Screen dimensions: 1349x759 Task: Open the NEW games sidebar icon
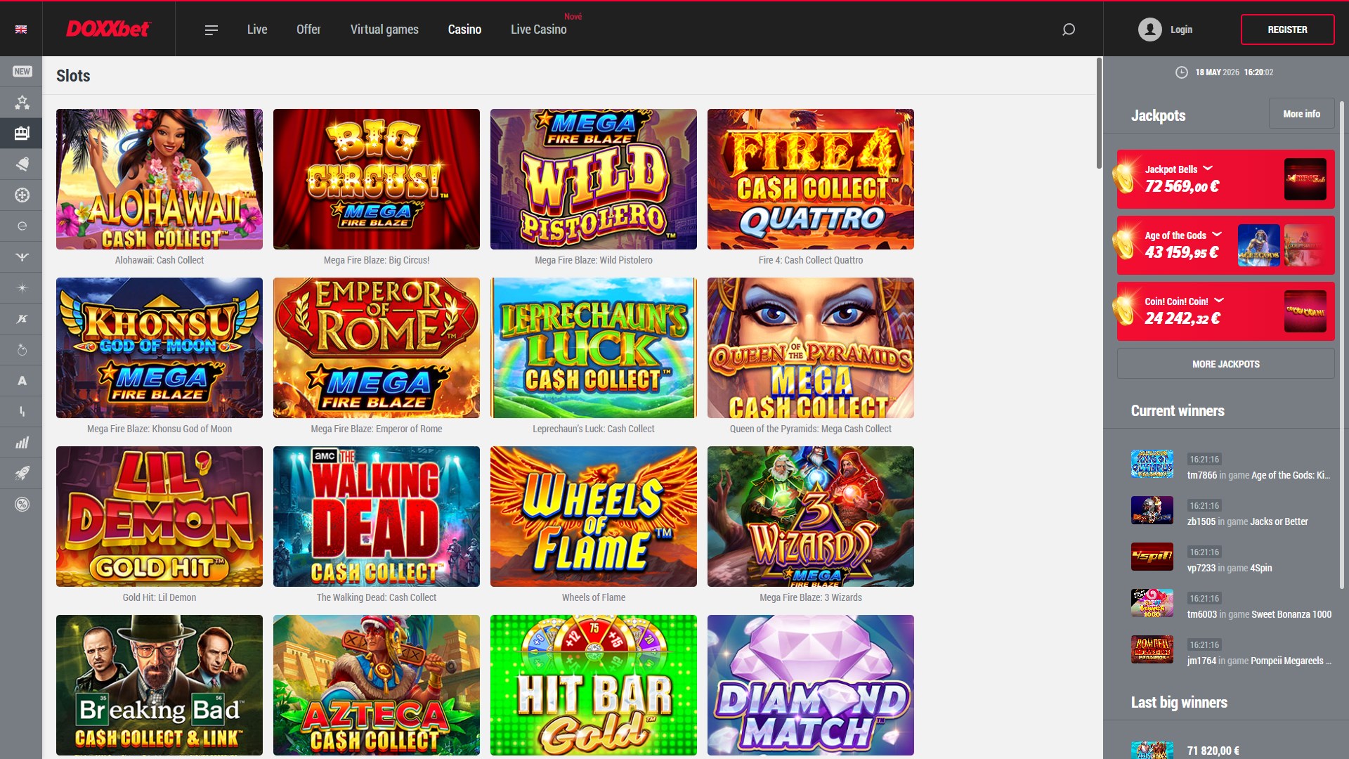(22, 72)
